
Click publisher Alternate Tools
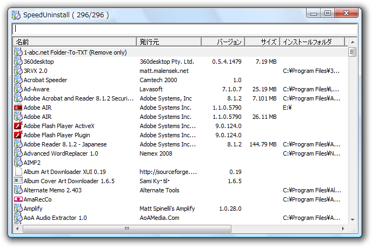pos(160,190)
